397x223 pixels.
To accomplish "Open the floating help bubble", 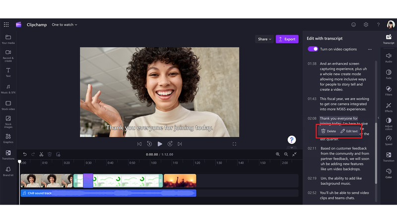I will (292, 140).
